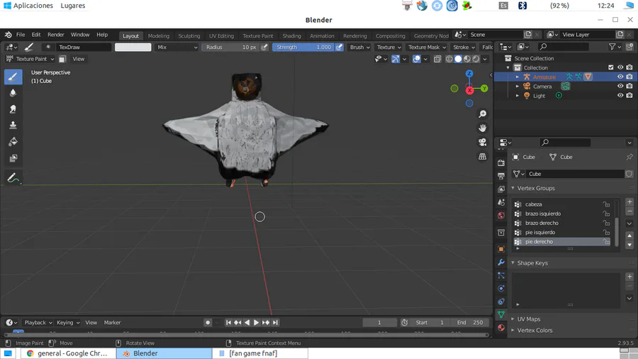Click the brush color swatch
This screenshot has width=638, height=359.
pos(133,48)
